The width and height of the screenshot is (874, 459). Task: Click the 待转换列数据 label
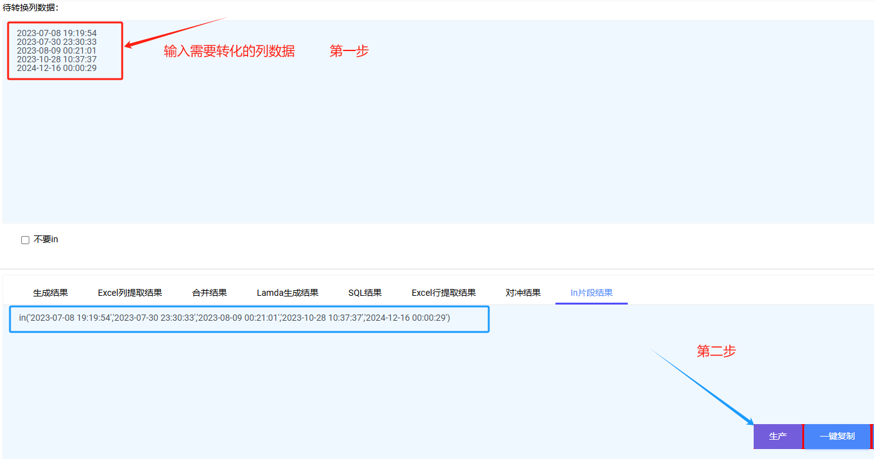31,8
